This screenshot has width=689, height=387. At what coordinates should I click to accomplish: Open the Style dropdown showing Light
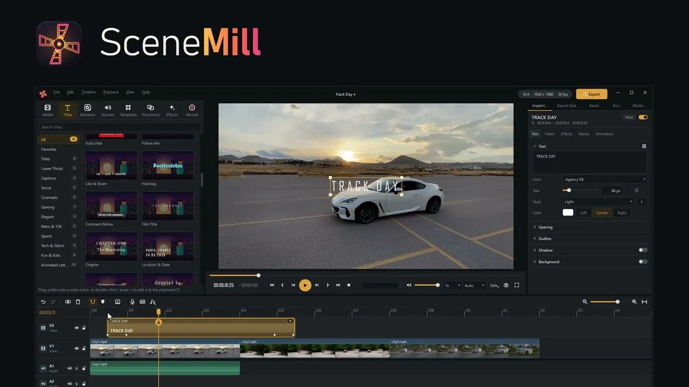[599, 202]
